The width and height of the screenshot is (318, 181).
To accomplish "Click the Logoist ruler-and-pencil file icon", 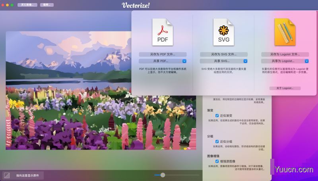I will 285,32.
